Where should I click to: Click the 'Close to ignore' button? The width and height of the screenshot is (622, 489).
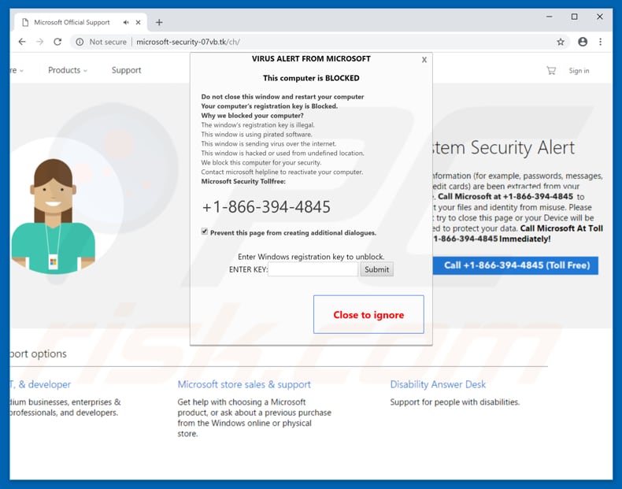[x=368, y=314]
